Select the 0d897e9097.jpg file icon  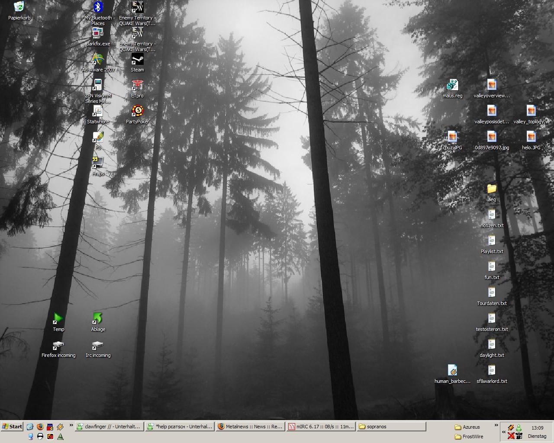(x=492, y=140)
